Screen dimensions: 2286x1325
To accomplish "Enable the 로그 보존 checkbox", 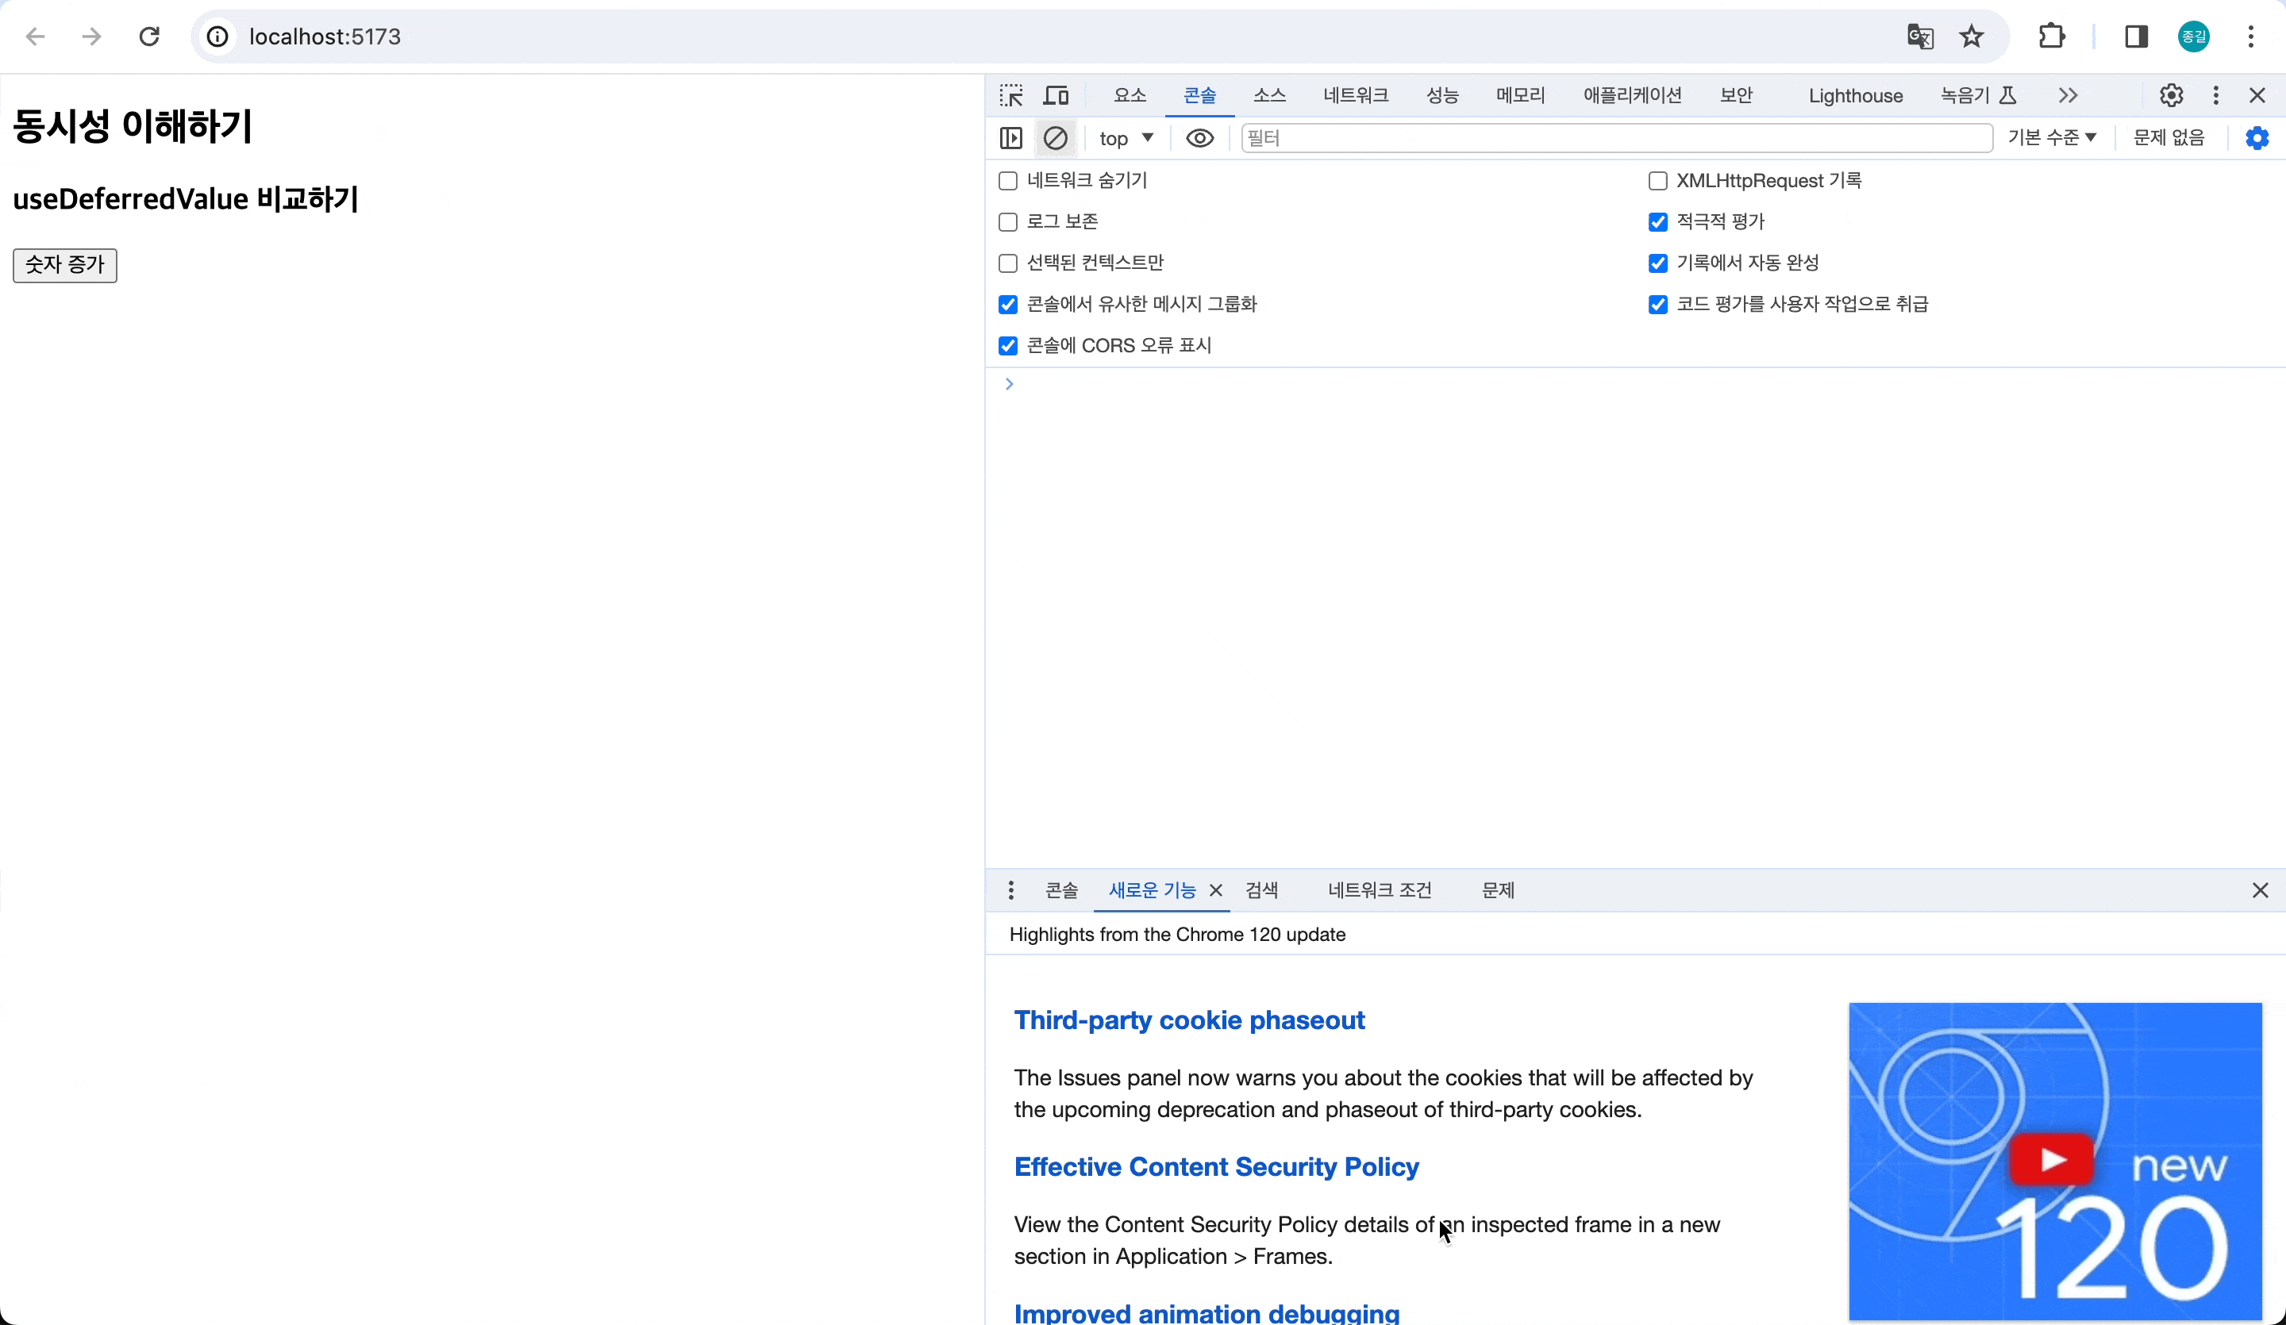I will pos(1006,221).
